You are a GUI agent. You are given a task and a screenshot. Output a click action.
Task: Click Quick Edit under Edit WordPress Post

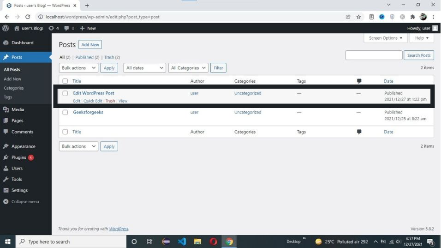tap(93, 101)
